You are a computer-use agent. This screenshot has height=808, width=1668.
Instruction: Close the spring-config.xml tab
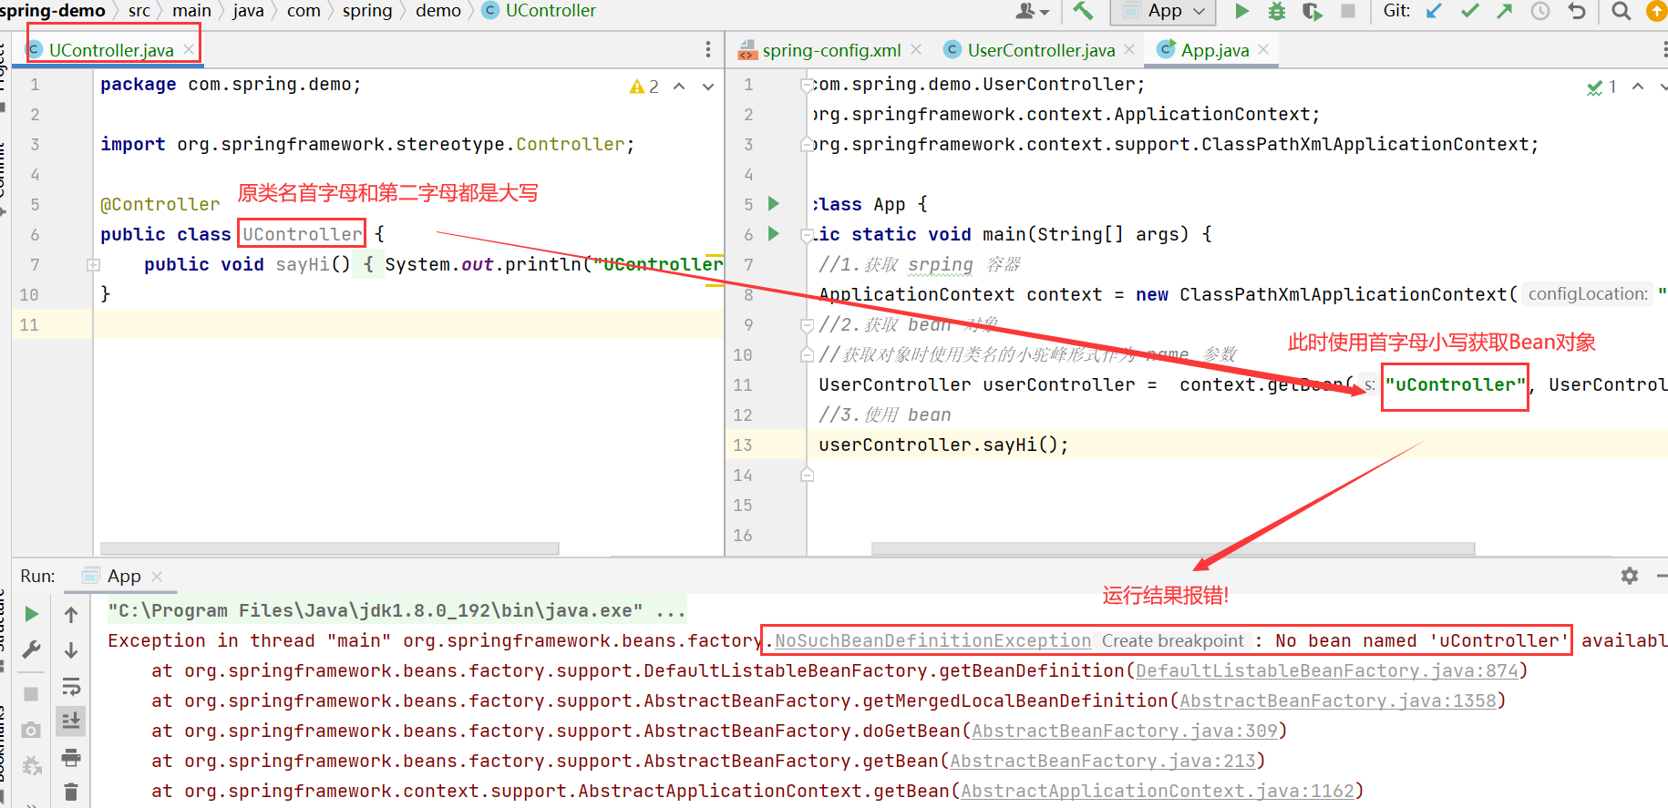click(916, 49)
